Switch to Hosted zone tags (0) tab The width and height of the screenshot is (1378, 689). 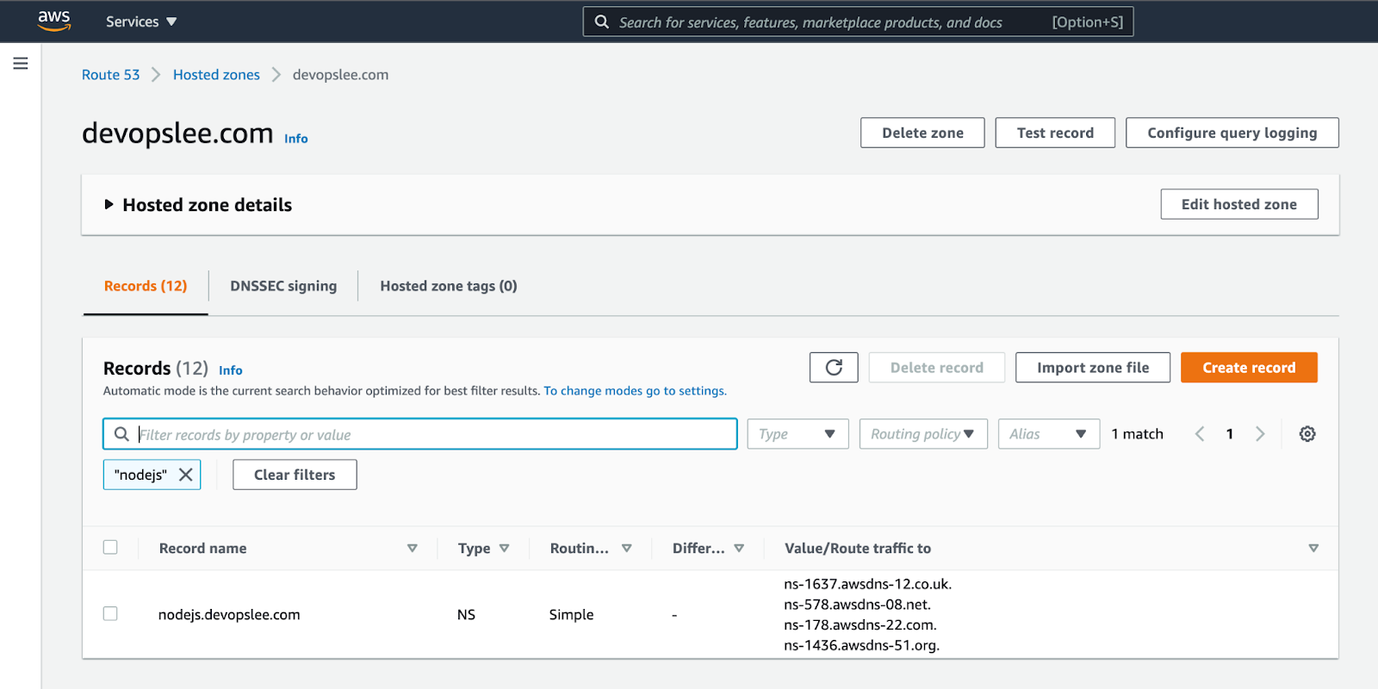[449, 286]
